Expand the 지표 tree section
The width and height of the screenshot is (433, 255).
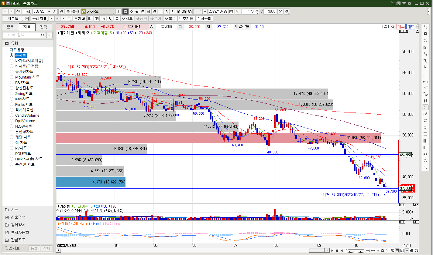tap(7, 210)
